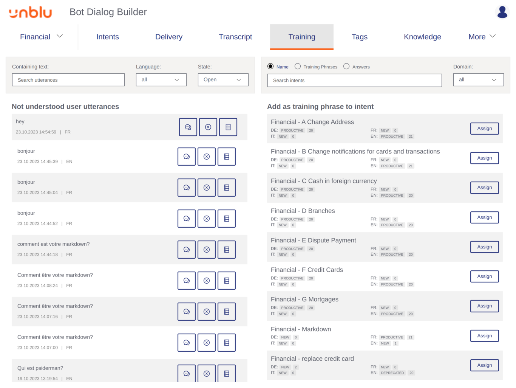516x388 pixels.
Task: Click inside the 'Search intents' field
Action: [x=354, y=80]
